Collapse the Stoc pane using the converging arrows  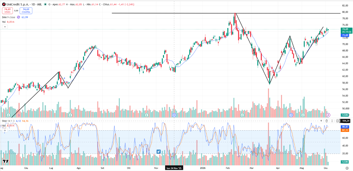click(x=332, y=121)
